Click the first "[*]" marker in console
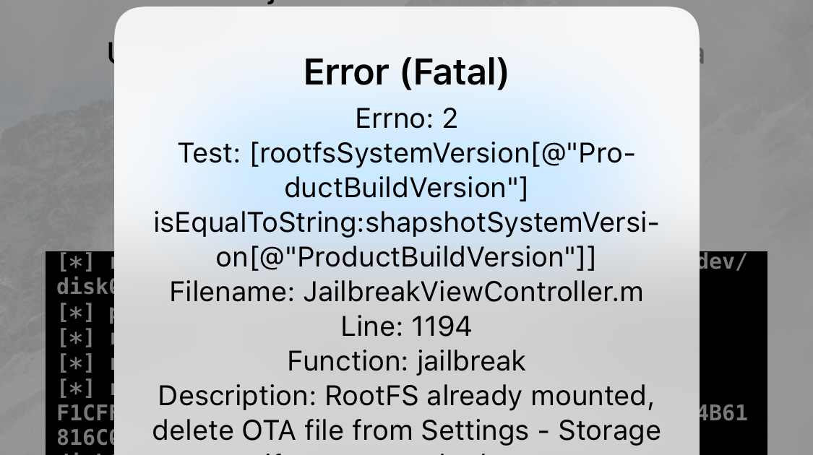Image resolution: width=813 pixels, height=455 pixels. (x=76, y=262)
